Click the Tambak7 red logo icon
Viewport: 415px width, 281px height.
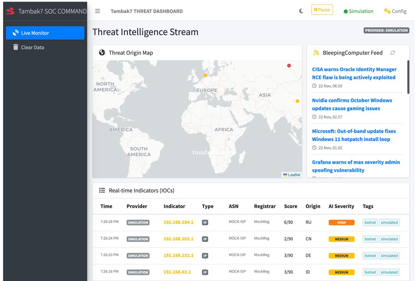[x=10, y=11]
